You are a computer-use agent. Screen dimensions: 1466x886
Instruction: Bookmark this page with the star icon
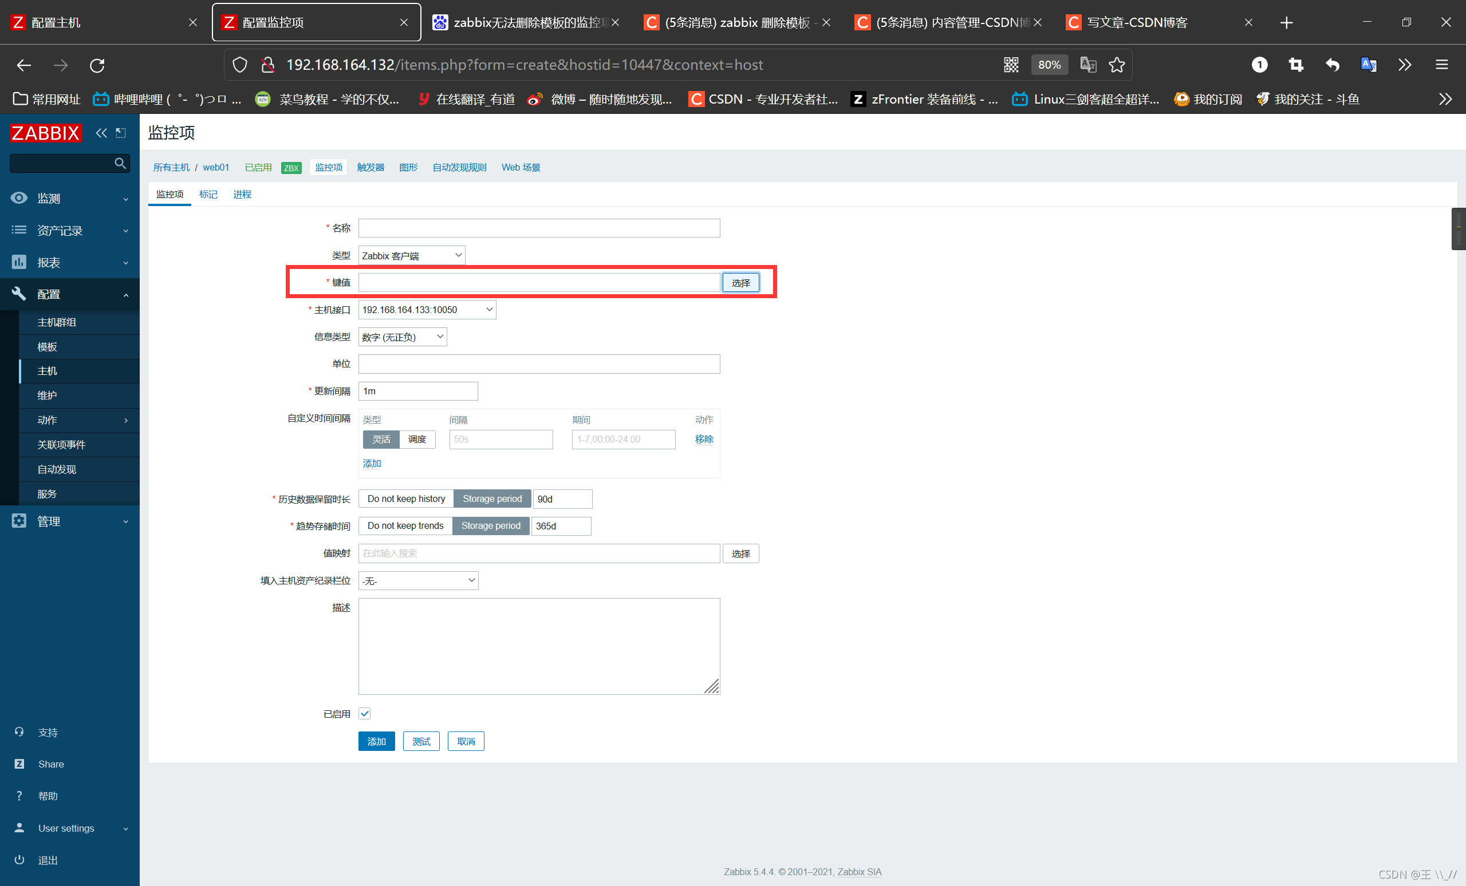(x=1117, y=65)
